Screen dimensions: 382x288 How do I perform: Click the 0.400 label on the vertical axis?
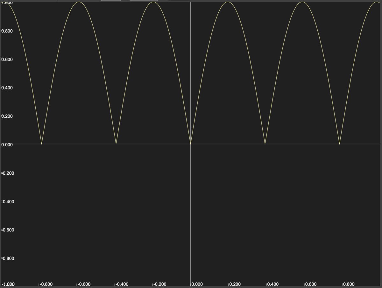pyautogui.click(x=8, y=88)
